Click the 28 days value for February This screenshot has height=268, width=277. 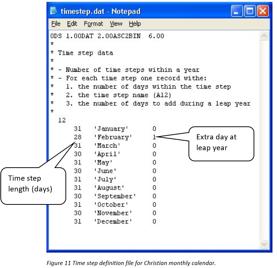click(78, 137)
